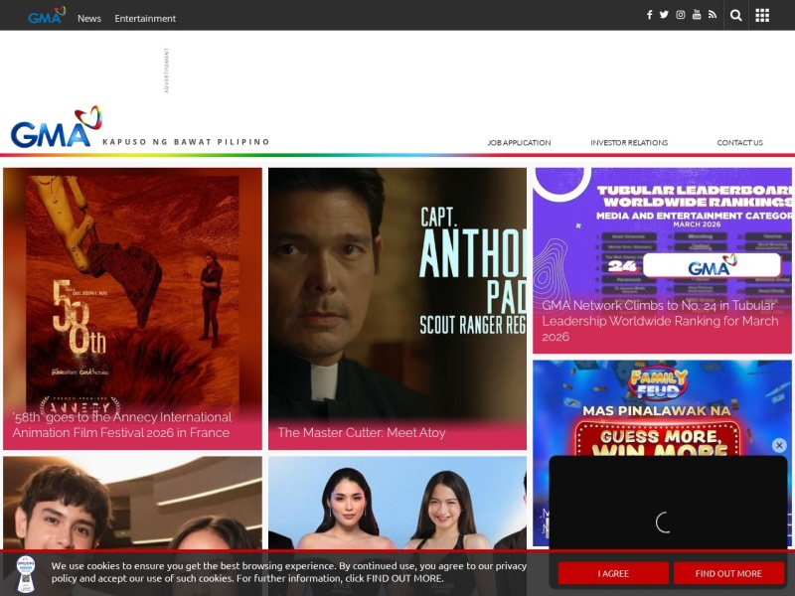Image resolution: width=795 pixels, height=596 pixels.
Task: Click large GMA Kapuso logo
Action: 57,127
